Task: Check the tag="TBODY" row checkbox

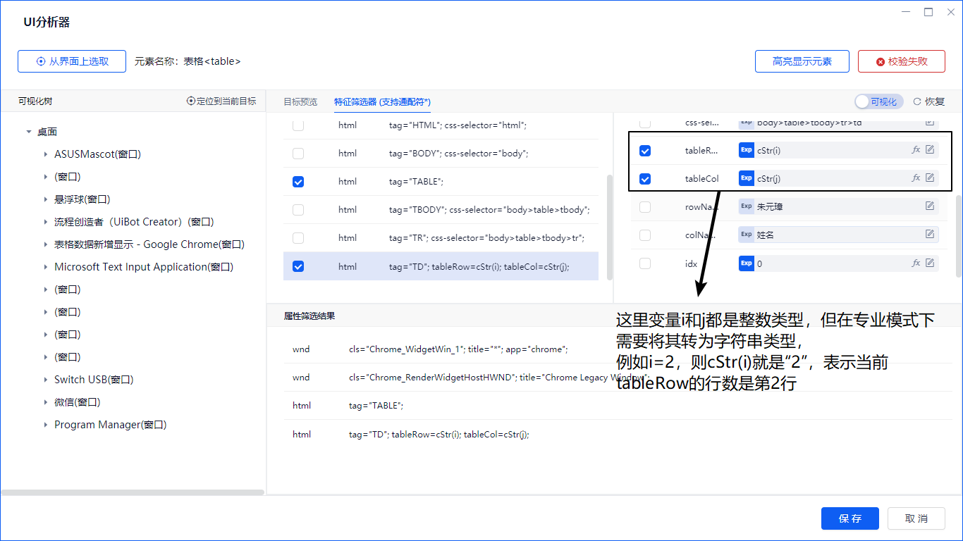Action: pos(298,210)
